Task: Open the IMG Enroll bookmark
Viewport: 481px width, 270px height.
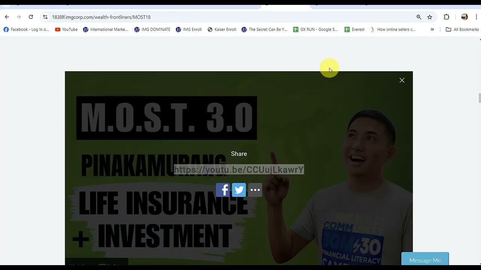Action: (x=189, y=29)
